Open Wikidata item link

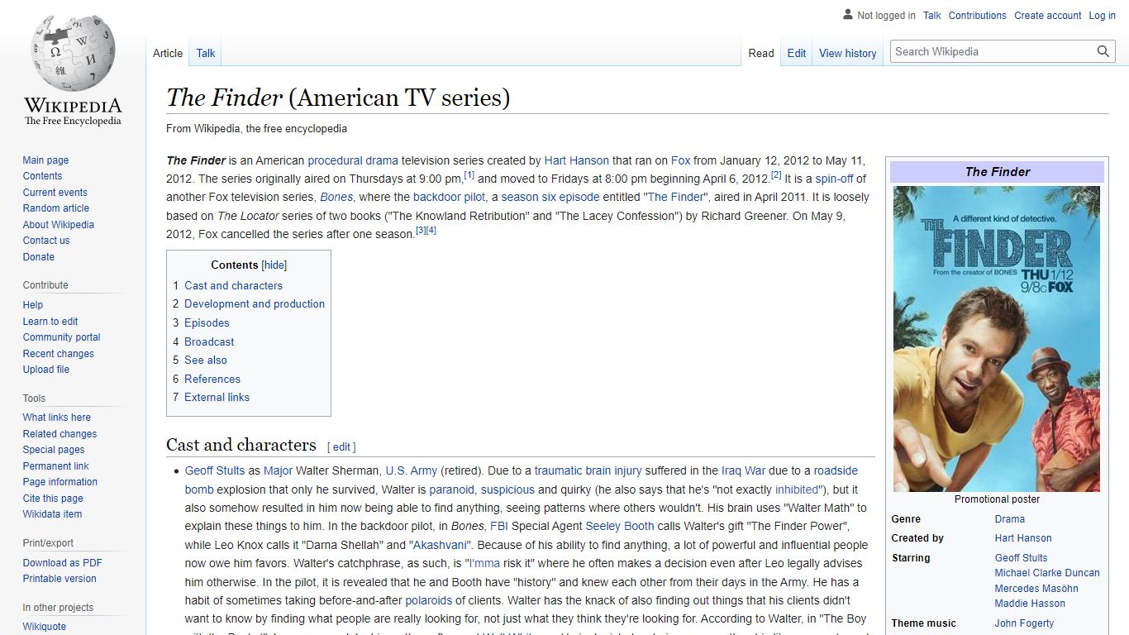click(52, 514)
